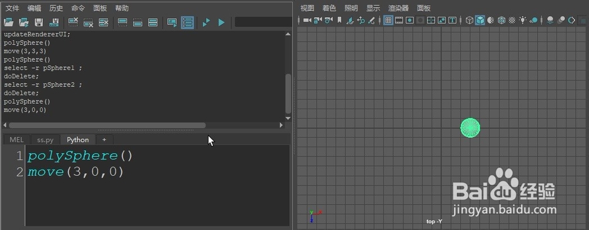The width and height of the screenshot is (589, 230).
Task: Add a new tab with the + button
Action: (x=104, y=140)
